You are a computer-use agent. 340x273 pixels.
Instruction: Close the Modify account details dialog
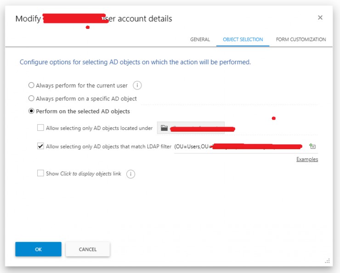320,17
